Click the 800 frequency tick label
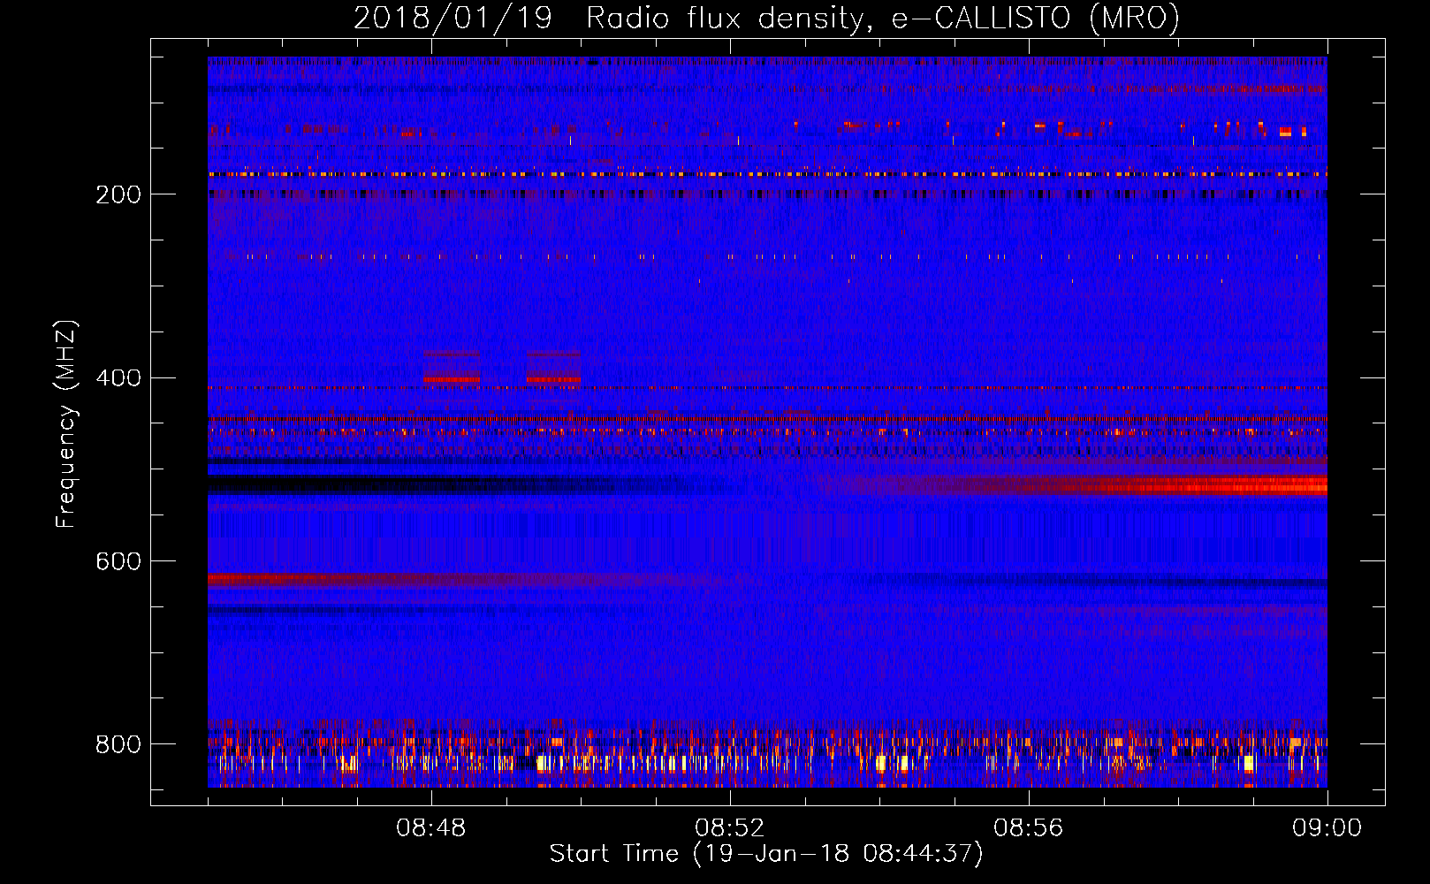The width and height of the screenshot is (1430, 884). 118,745
